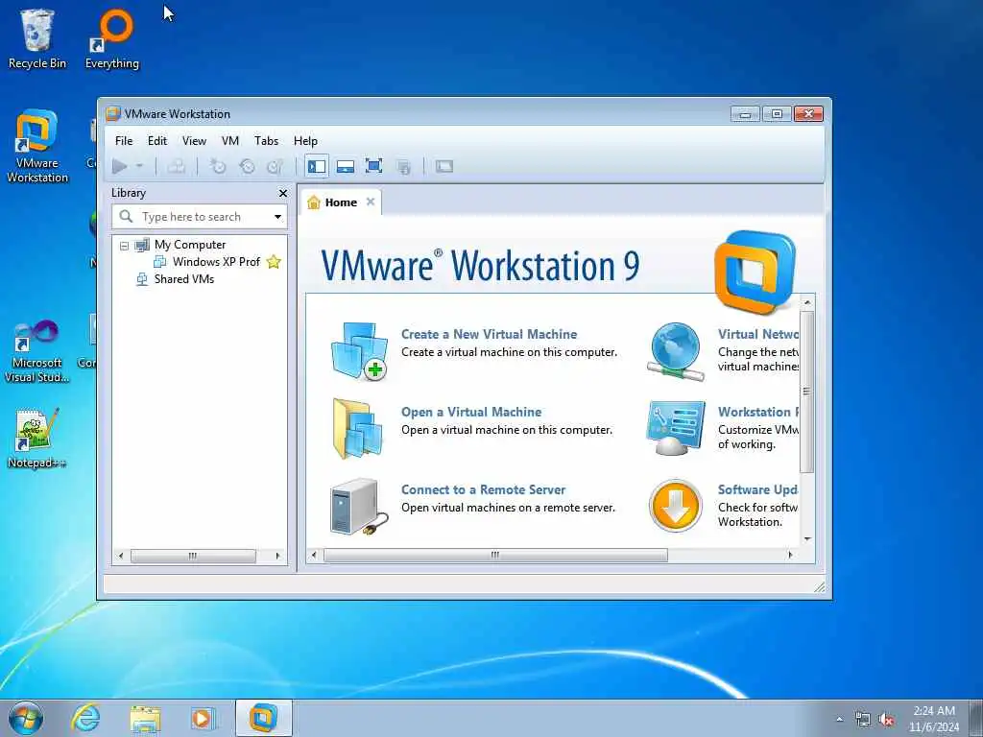This screenshot has width=983, height=737.
Task: Click Connect to a Remote Server link
Action: coord(484,489)
